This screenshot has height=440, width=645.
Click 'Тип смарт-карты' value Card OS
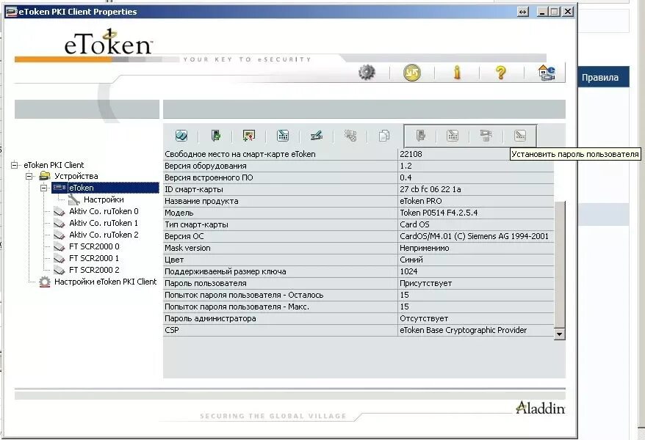click(414, 225)
